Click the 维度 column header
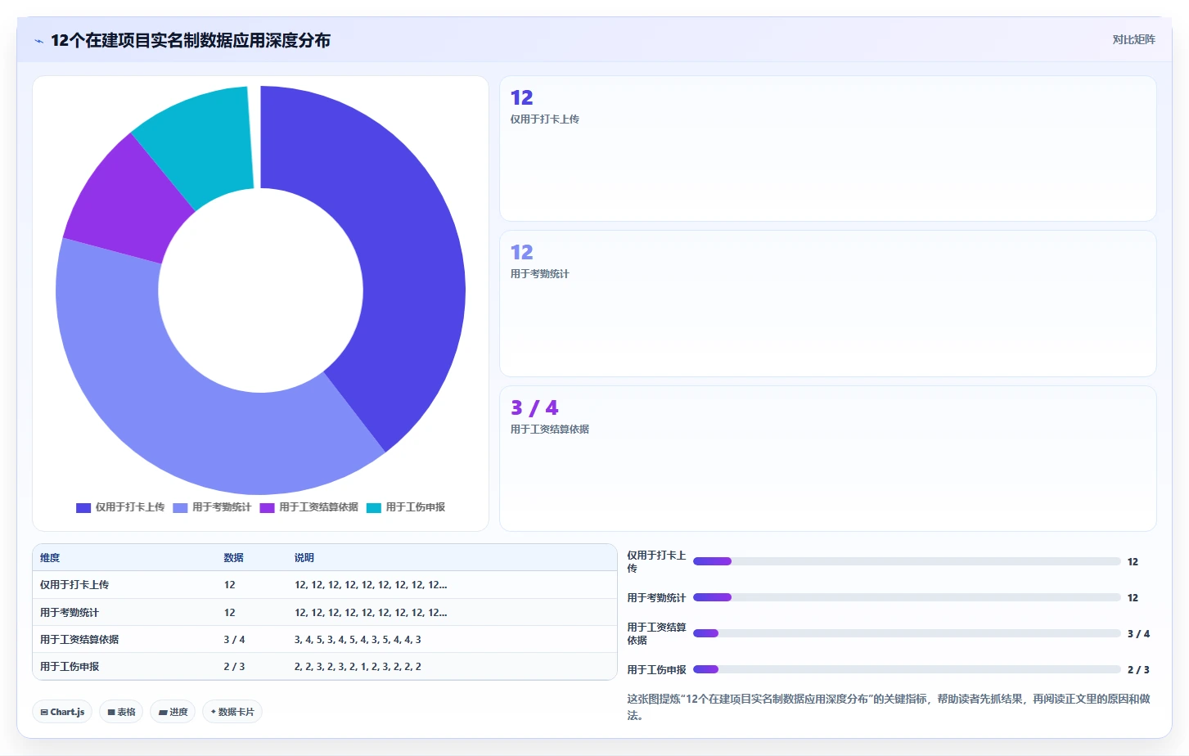Viewport: 1189px width, 756px height. pyautogui.click(x=50, y=557)
